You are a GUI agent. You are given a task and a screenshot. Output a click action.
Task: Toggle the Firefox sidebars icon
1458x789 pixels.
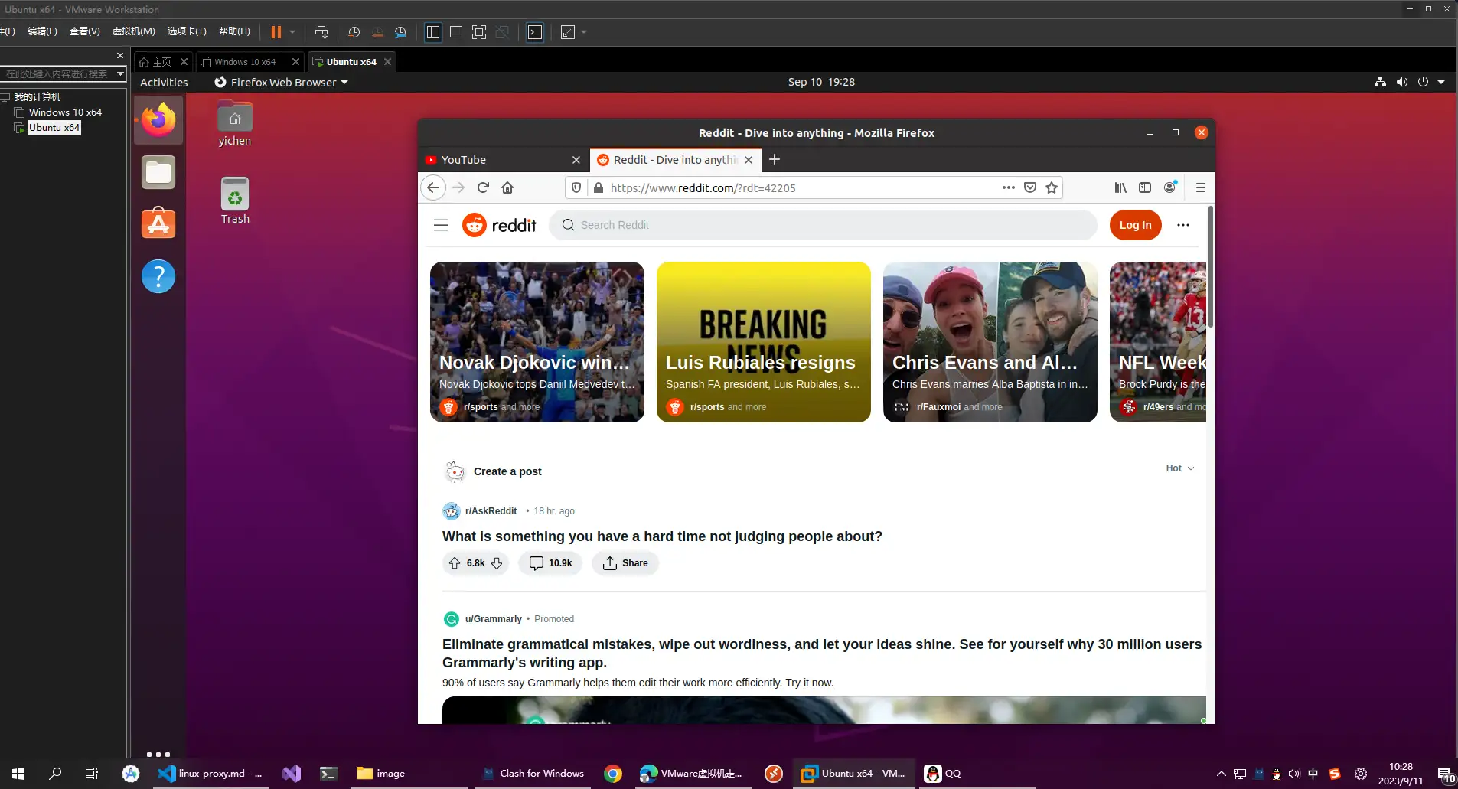click(x=1145, y=187)
